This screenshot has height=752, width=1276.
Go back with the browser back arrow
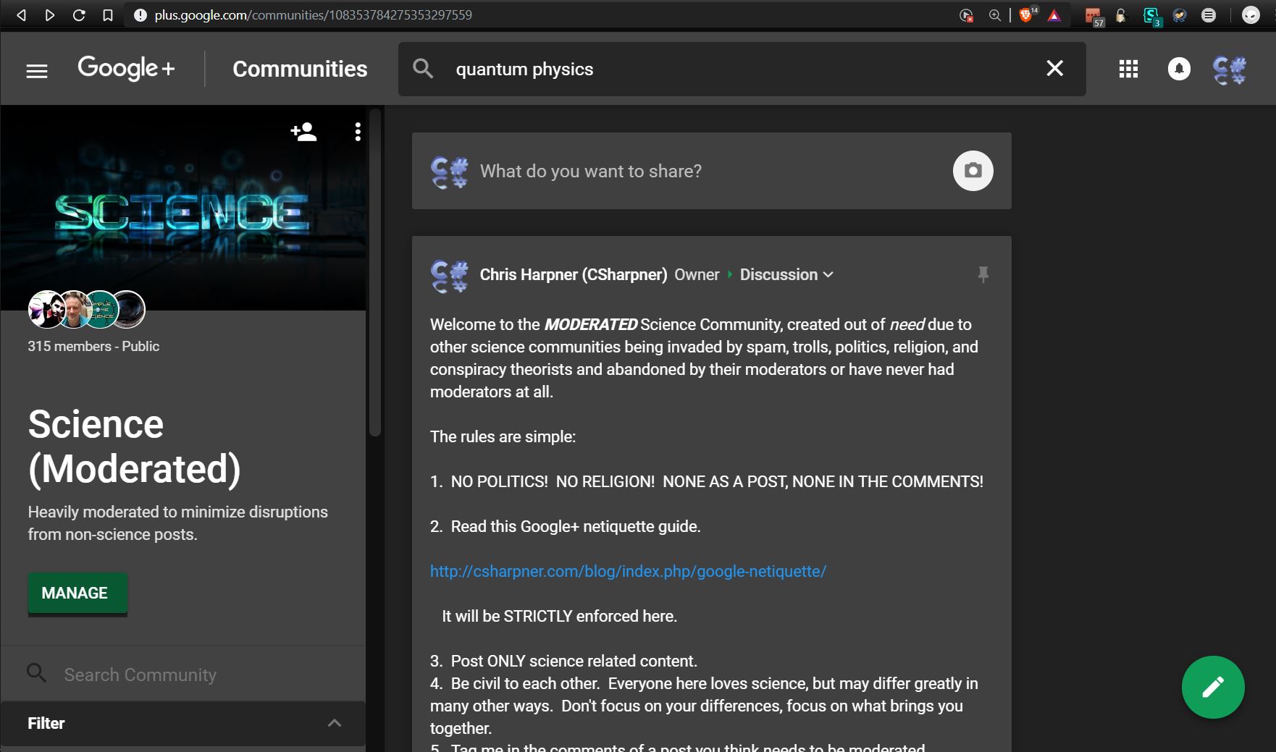(22, 15)
